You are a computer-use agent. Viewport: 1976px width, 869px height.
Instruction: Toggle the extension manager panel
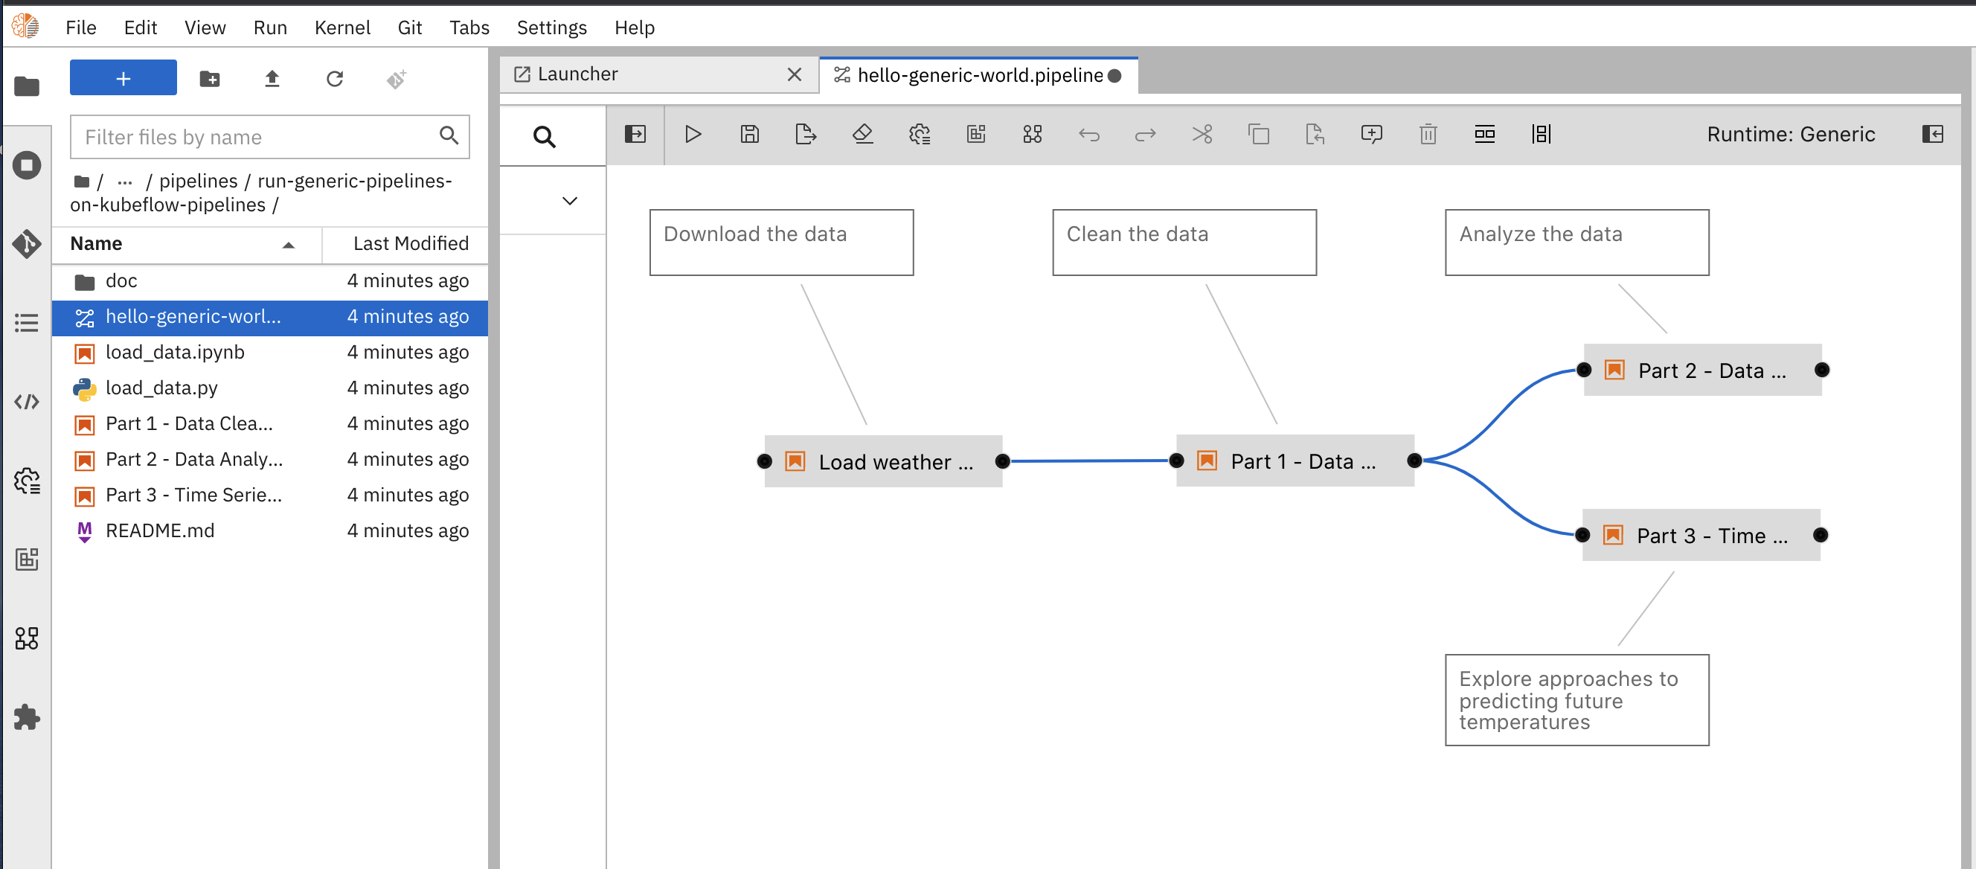click(x=27, y=718)
